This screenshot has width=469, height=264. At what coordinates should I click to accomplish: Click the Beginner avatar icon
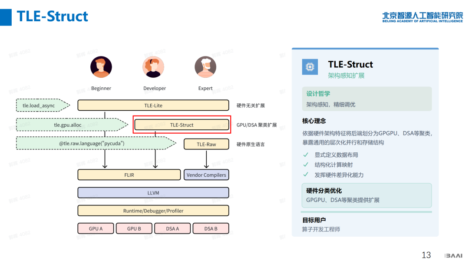point(101,67)
